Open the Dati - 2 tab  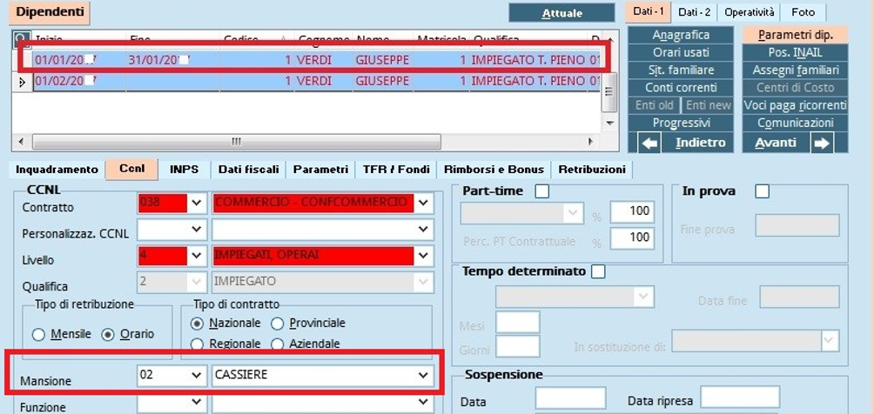(x=694, y=12)
